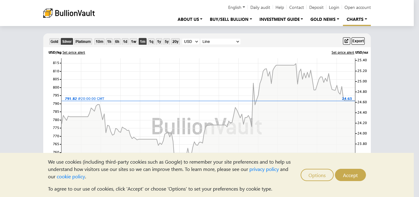Open chart in new window icon
The height and width of the screenshot is (197, 419).
pyautogui.click(x=346, y=41)
